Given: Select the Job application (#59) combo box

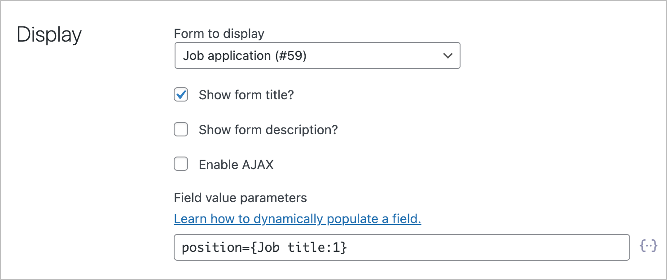Looking at the screenshot, I should pos(317,55).
